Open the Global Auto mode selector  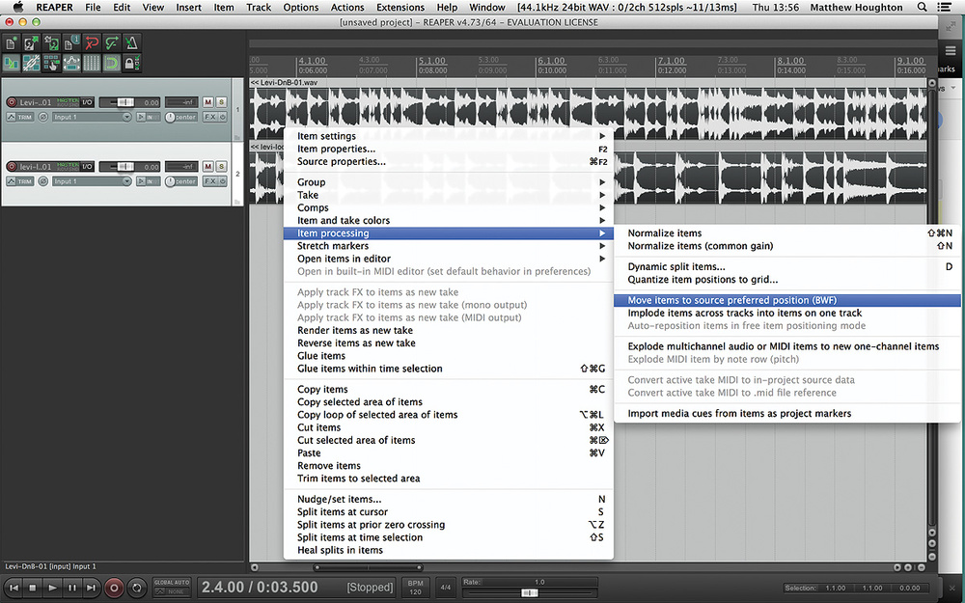tap(172, 588)
